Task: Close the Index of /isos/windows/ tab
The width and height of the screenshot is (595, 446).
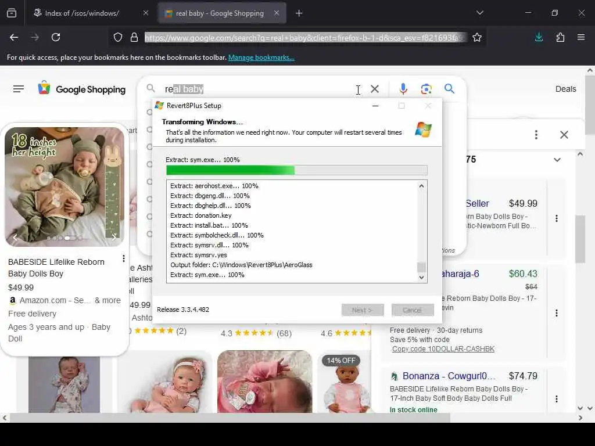Action: (146, 13)
